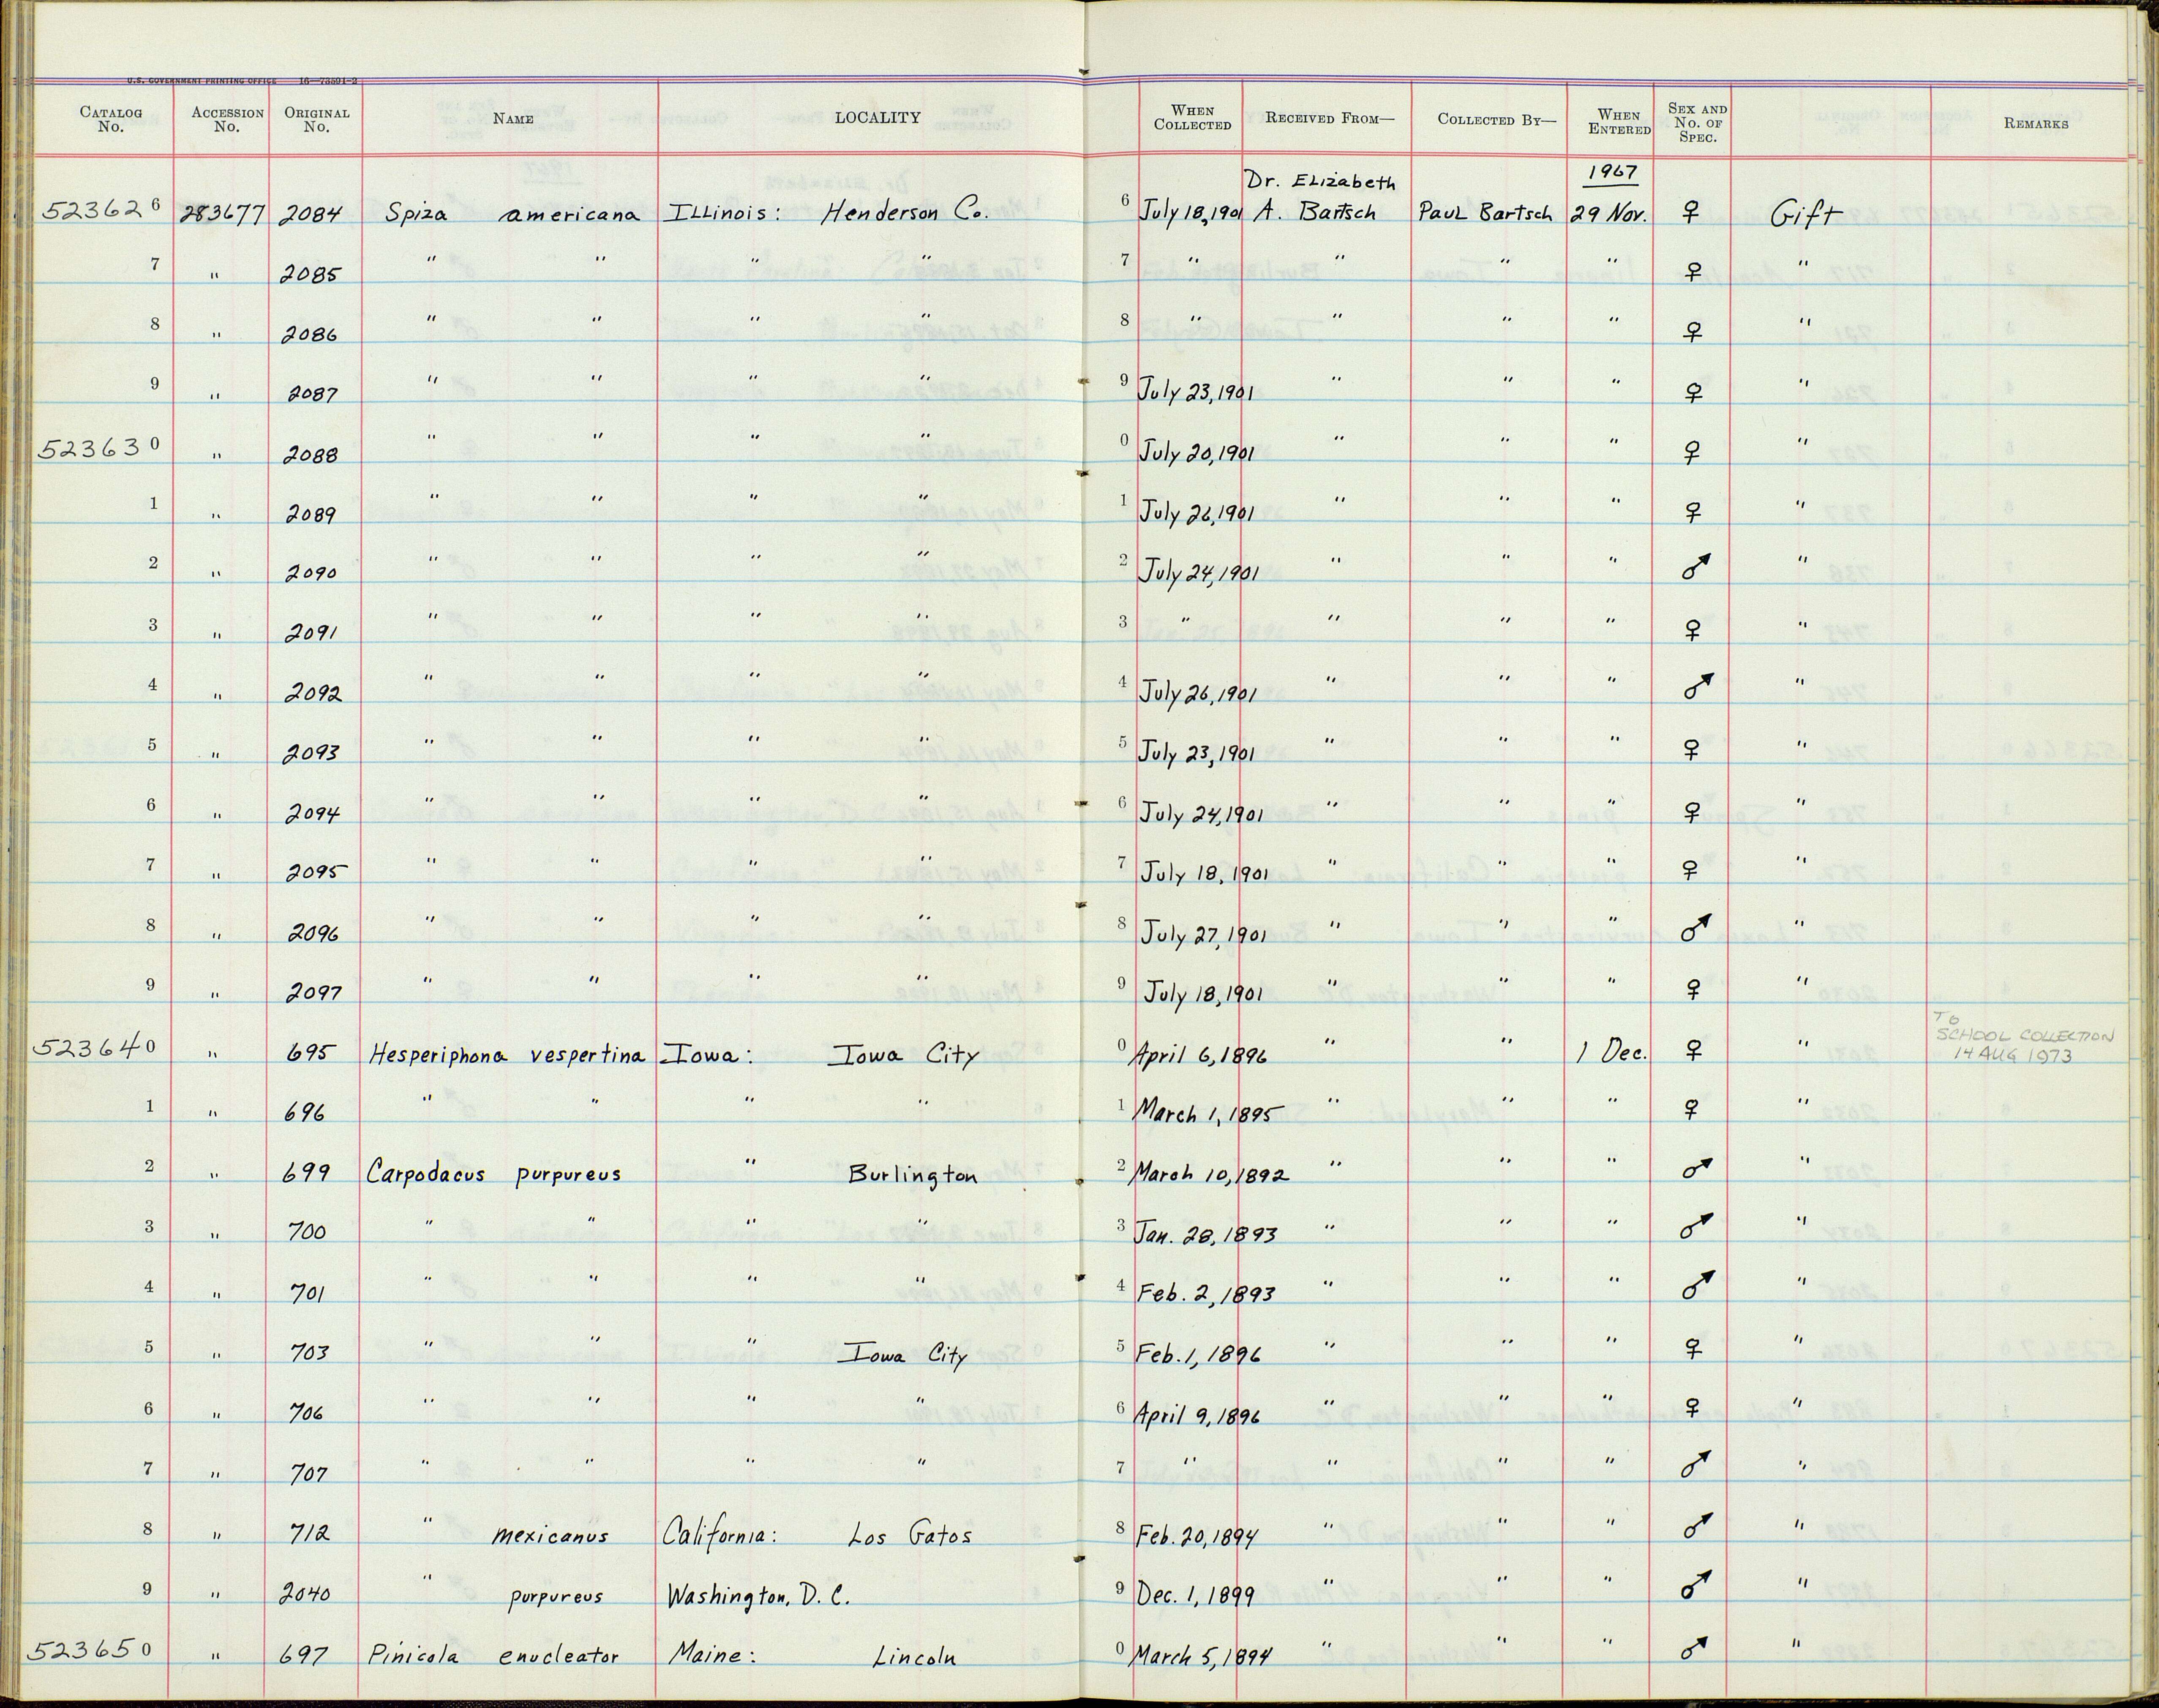Click the date "April 9, 1896"
Screen dimensions: 2159x1708
1196,1414
